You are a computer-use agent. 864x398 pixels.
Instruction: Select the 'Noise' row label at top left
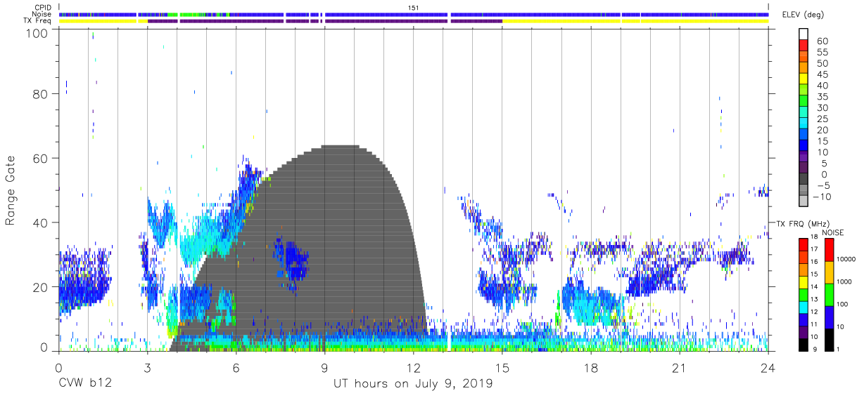[x=42, y=14]
